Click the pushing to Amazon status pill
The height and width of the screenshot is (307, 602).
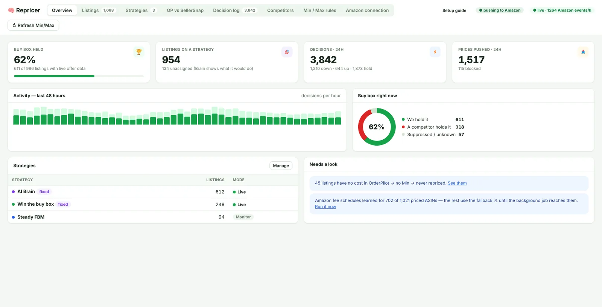point(500,11)
